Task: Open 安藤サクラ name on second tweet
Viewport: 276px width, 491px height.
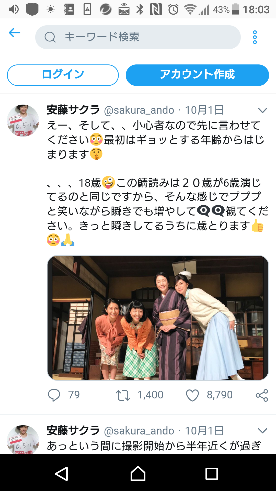Action: tap(73, 431)
